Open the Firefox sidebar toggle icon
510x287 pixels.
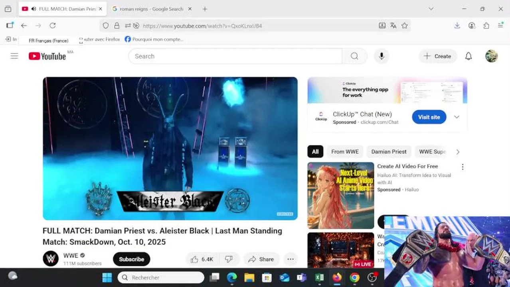tap(10, 26)
